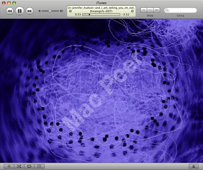Click the volume slider knob
Screen dimensions: 203x170
[50, 11]
